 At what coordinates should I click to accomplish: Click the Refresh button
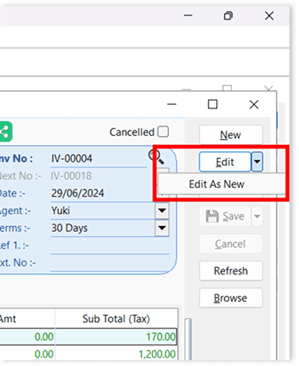(231, 271)
